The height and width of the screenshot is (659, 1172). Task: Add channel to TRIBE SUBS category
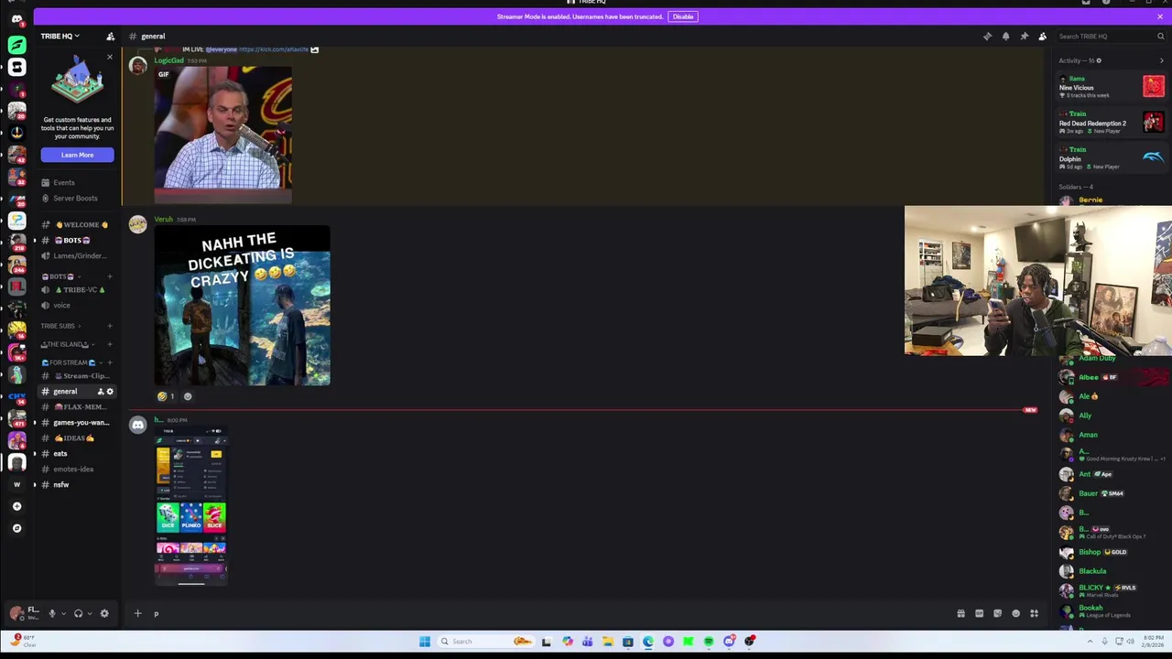click(x=110, y=326)
